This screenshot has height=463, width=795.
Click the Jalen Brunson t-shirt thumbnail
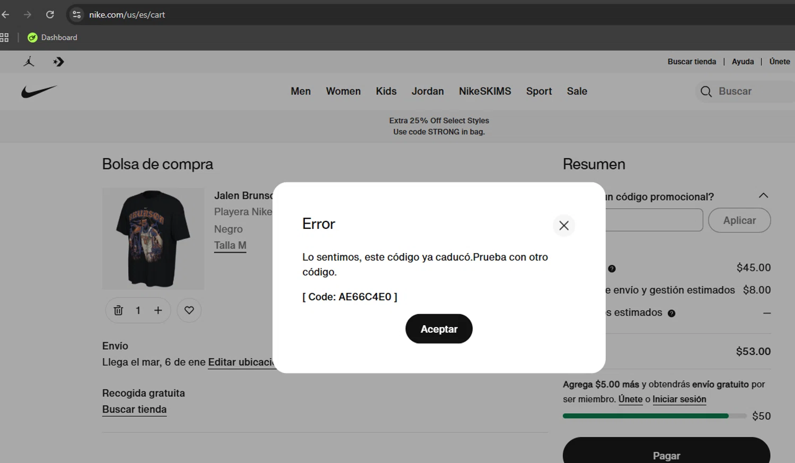coord(153,238)
